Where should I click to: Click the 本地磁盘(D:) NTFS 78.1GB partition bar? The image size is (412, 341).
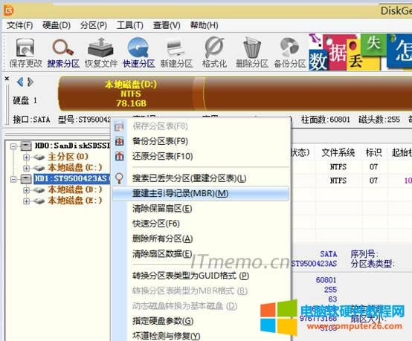coord(131,94)
